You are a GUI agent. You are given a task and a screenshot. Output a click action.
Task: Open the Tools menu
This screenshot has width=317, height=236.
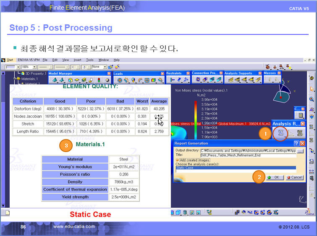click(90, 60)
